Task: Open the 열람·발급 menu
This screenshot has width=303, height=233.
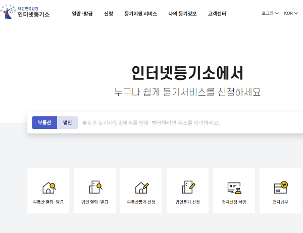Action: pyautogui.click(x=82, y=14)
